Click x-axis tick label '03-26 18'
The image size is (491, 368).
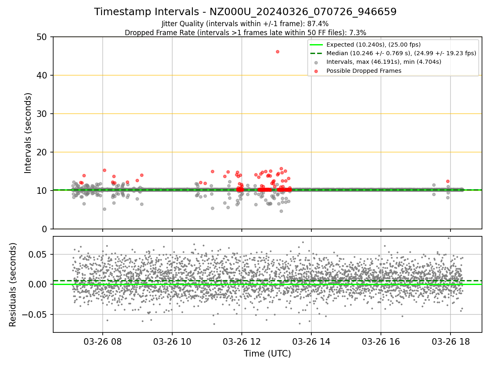(x=450, y=341)
